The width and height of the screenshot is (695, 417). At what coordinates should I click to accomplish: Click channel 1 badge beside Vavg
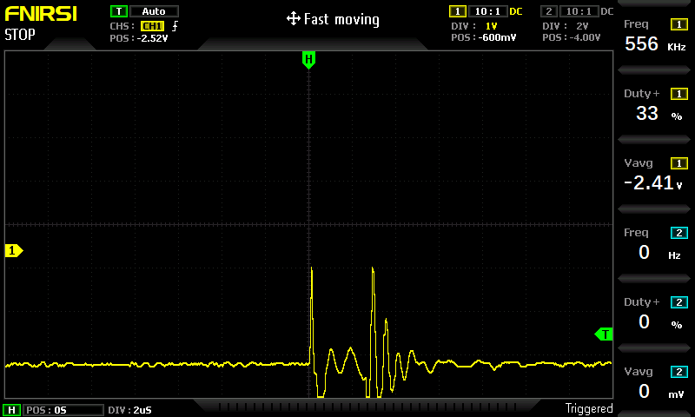click(x=679, y=163)
